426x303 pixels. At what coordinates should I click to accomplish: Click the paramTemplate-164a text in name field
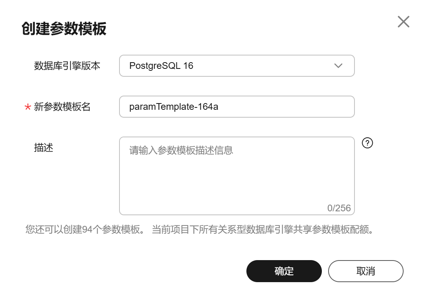pyautogui.click(x=174, y=107)
